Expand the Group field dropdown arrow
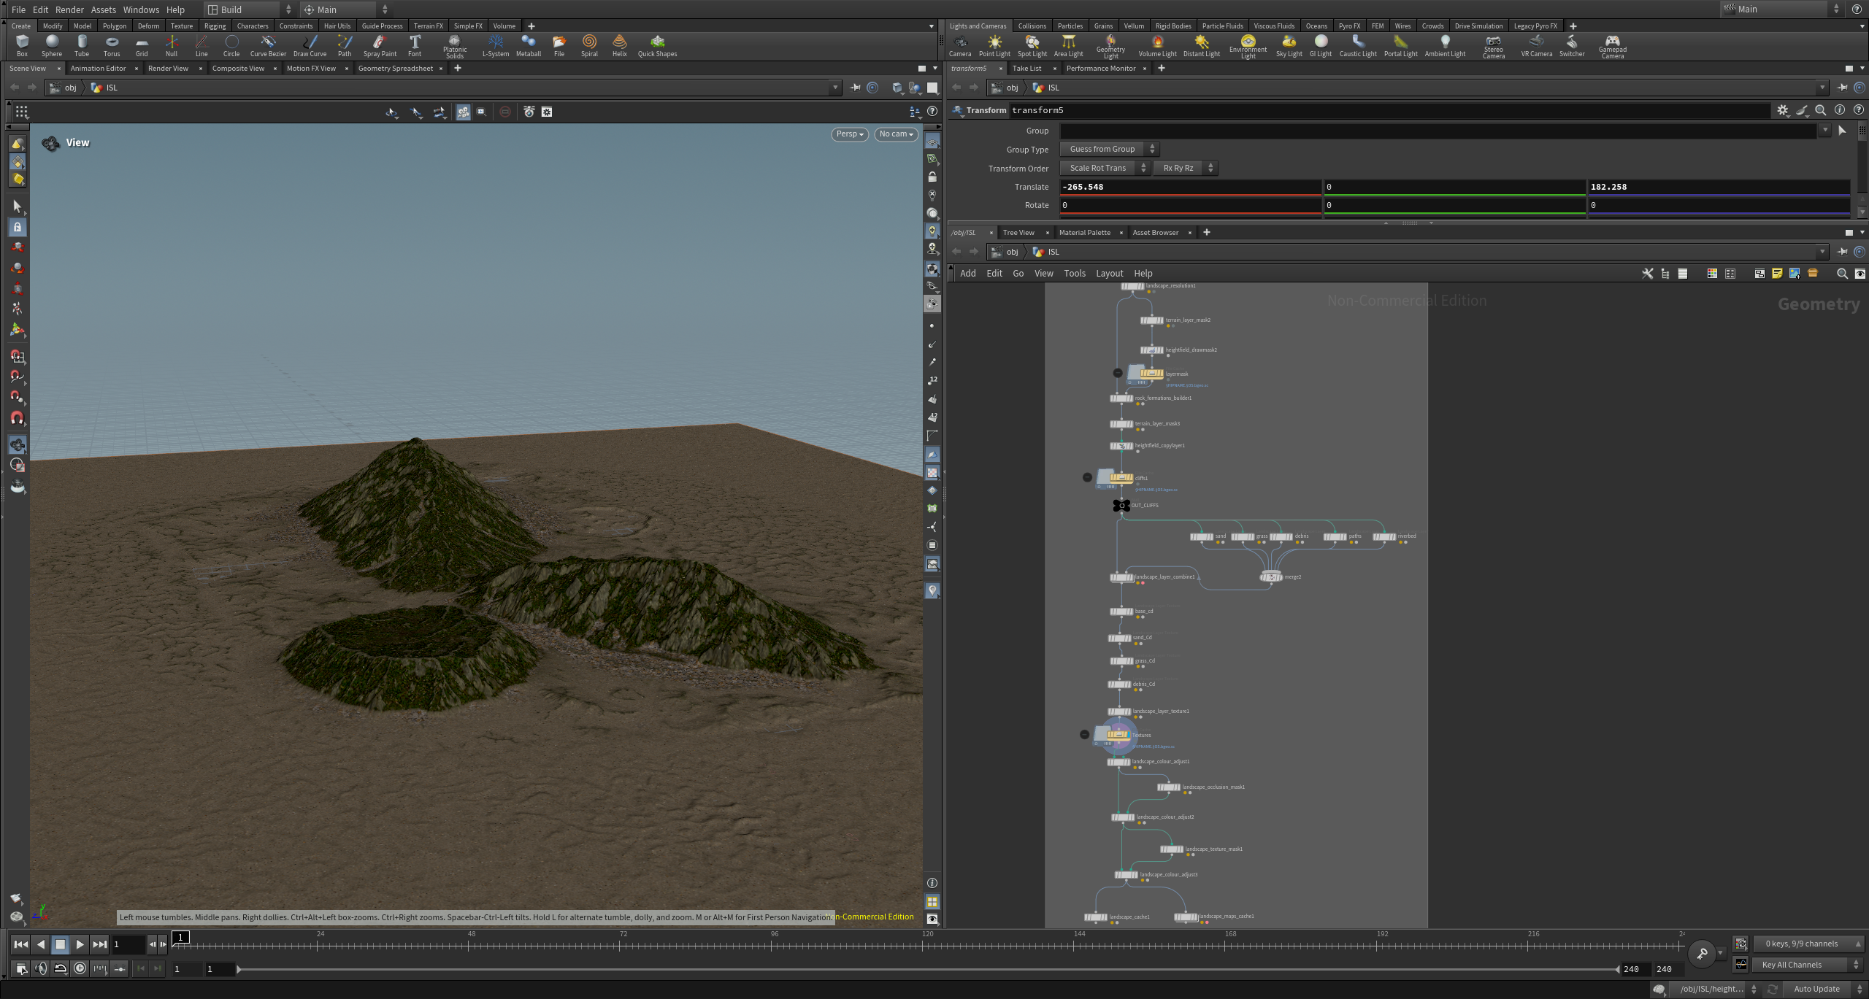This screenshot has height=999, width=1869. 1825,131
